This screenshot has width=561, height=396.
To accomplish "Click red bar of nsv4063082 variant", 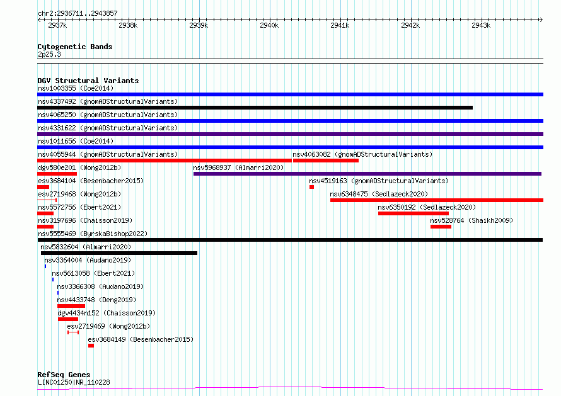I will pos(326,161).
